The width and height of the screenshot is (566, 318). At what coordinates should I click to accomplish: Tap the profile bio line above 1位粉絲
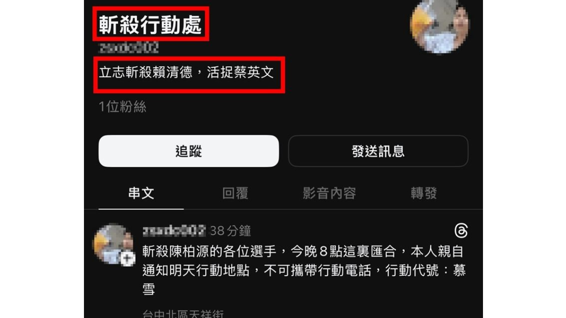[186, 73]
